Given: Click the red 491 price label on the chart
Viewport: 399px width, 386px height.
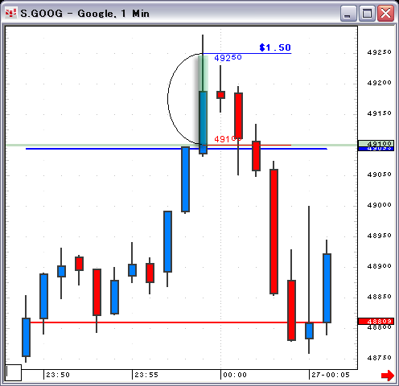Looking at the screenshot, I should coord(228,139).
